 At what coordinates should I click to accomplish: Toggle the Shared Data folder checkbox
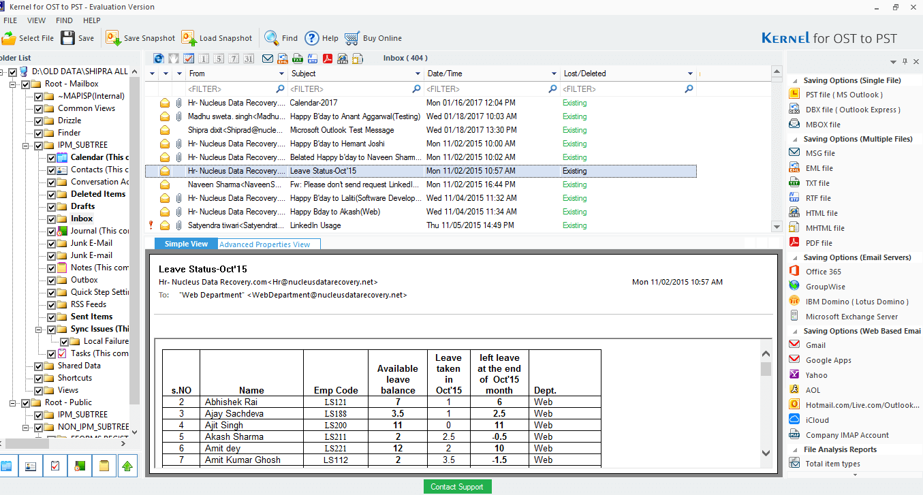pyautogui.click(x=39, y=366)
